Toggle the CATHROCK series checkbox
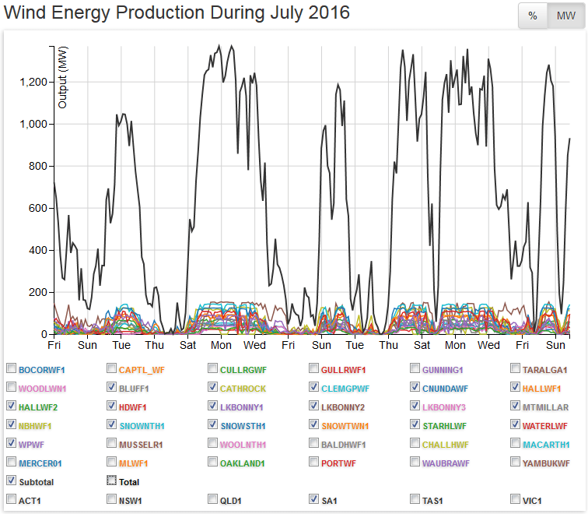 (213, 387)
